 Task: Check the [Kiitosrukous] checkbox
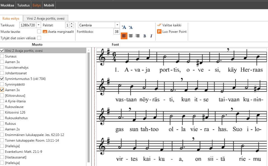2,96
